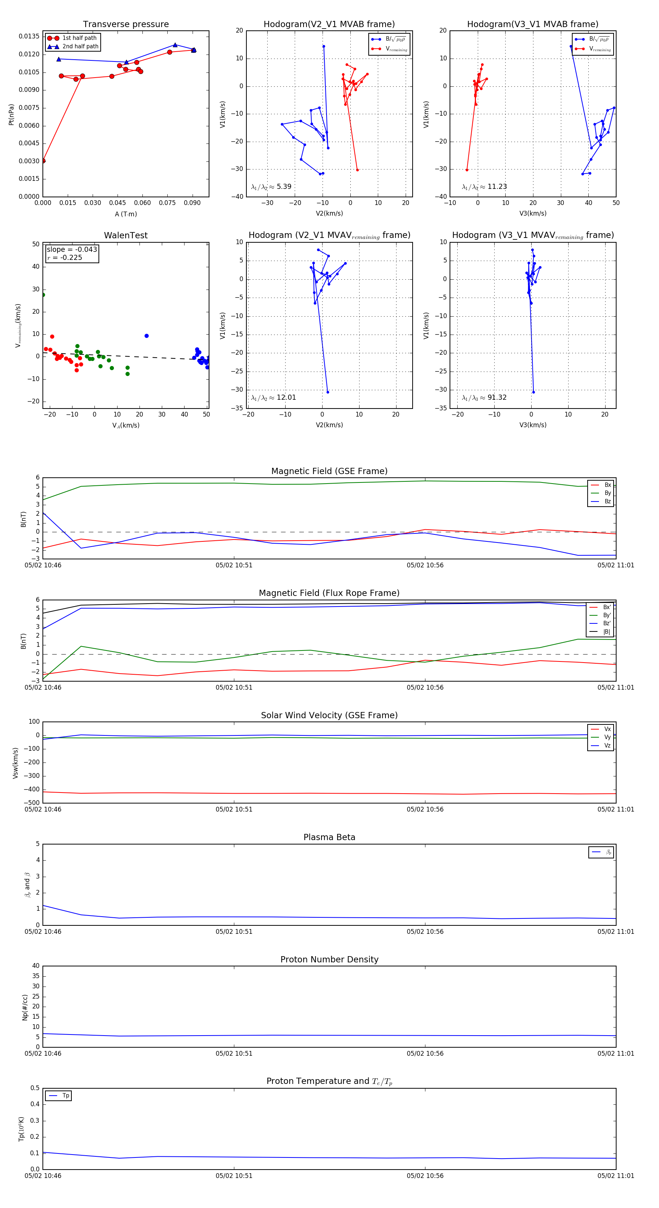This screenshot has height=1208, width=659.
Task: Click the "Magnetic Field (Flux Rope Frame)" title
Action: pyautogui.click(x=329, y=593)
